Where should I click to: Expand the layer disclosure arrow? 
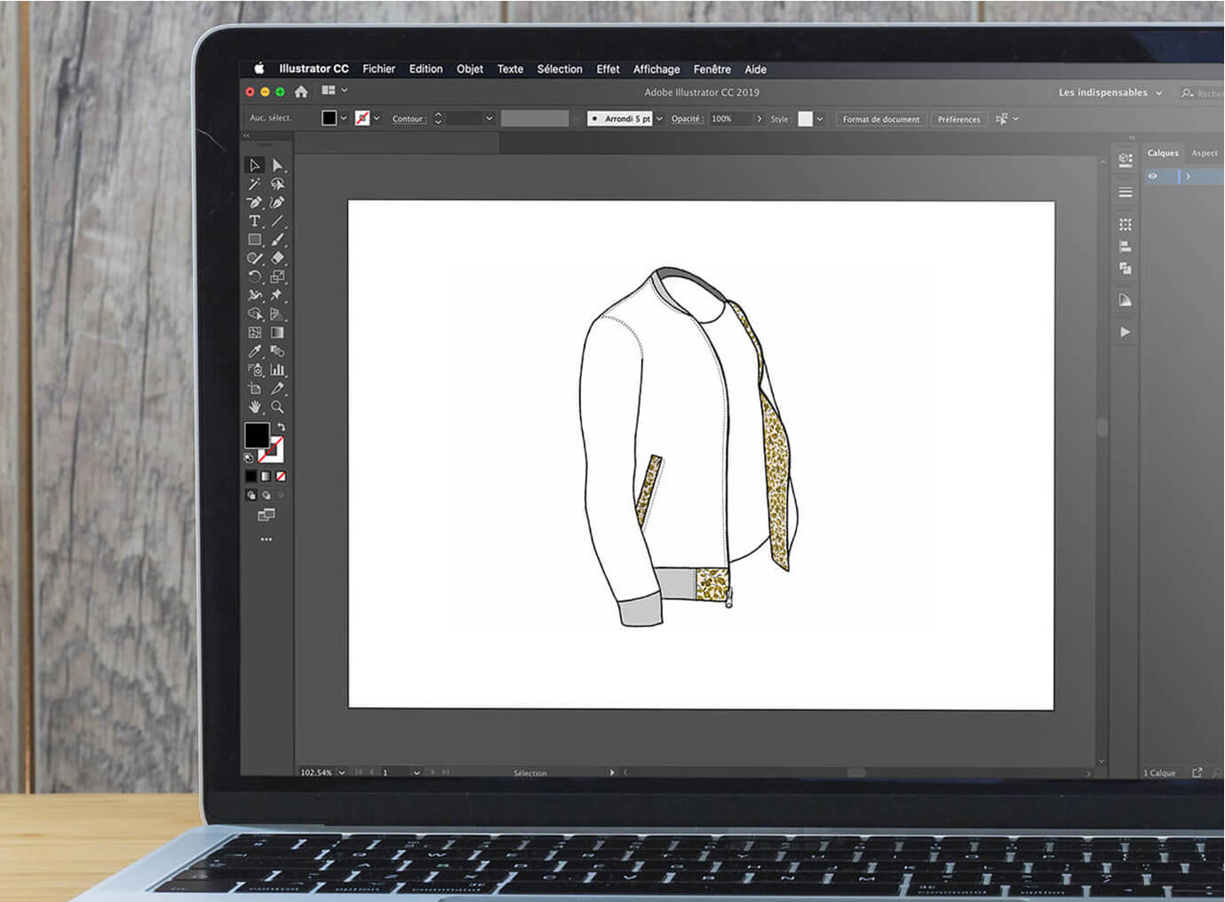tap(1188, 177)
